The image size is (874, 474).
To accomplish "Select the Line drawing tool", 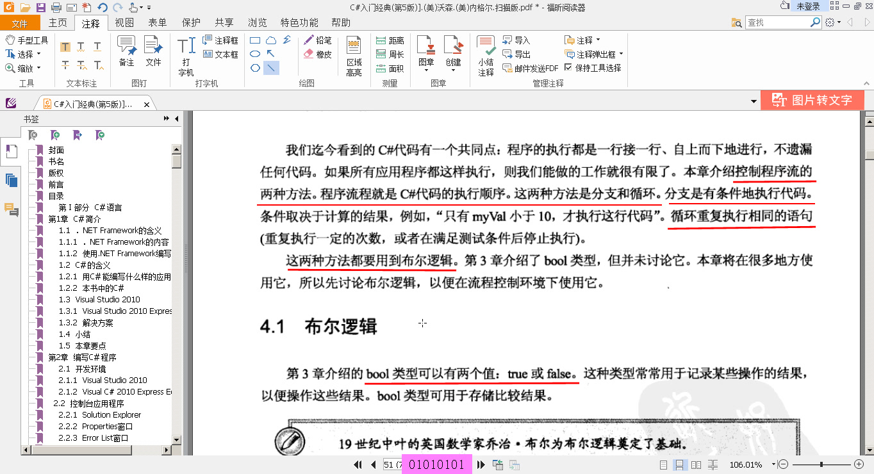I will [271, 68].
